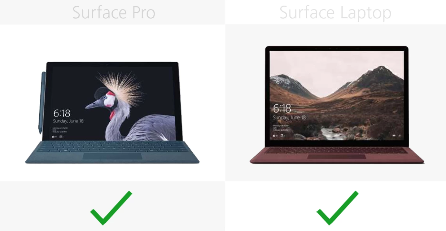The width and height of the screenshot is (446, 231).
Task: Click the green checkmark under Surface Pro
Action: point(111,208)
